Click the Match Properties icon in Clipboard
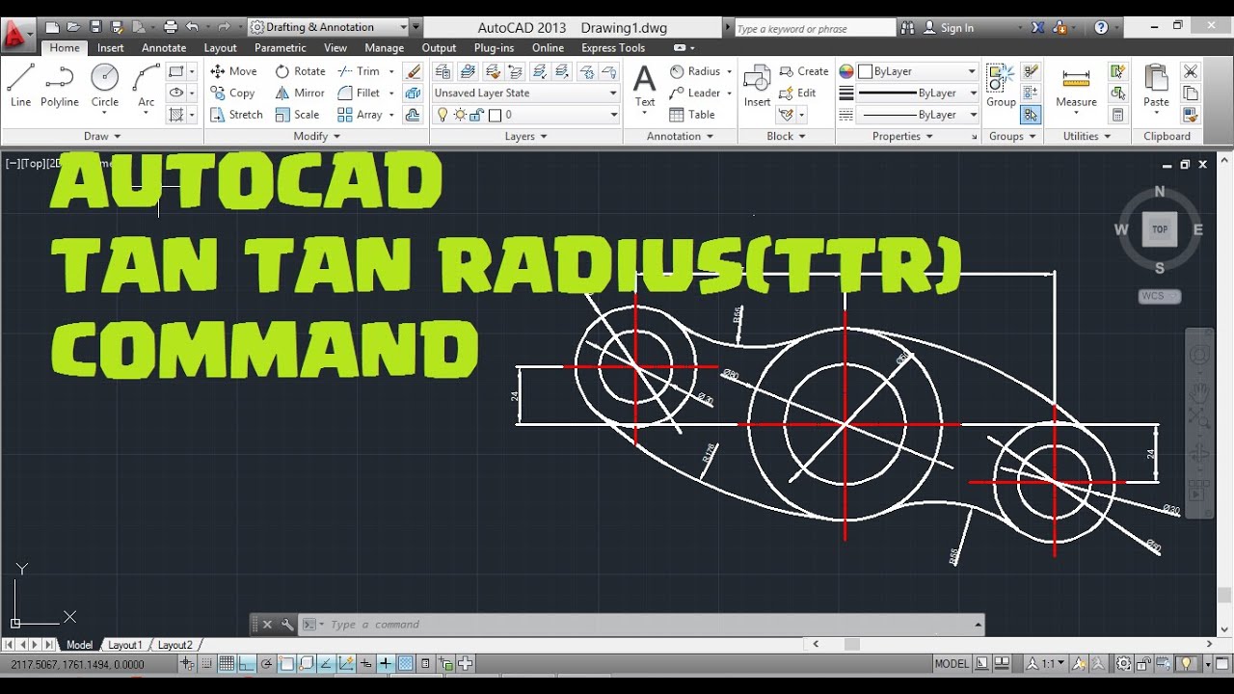This screenshot has height=694, width=1234. click(x=1191, y=115)
